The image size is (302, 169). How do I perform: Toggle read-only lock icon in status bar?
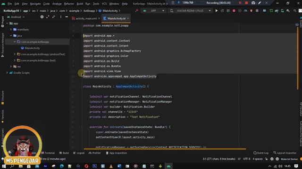click(x=266, y=159)
